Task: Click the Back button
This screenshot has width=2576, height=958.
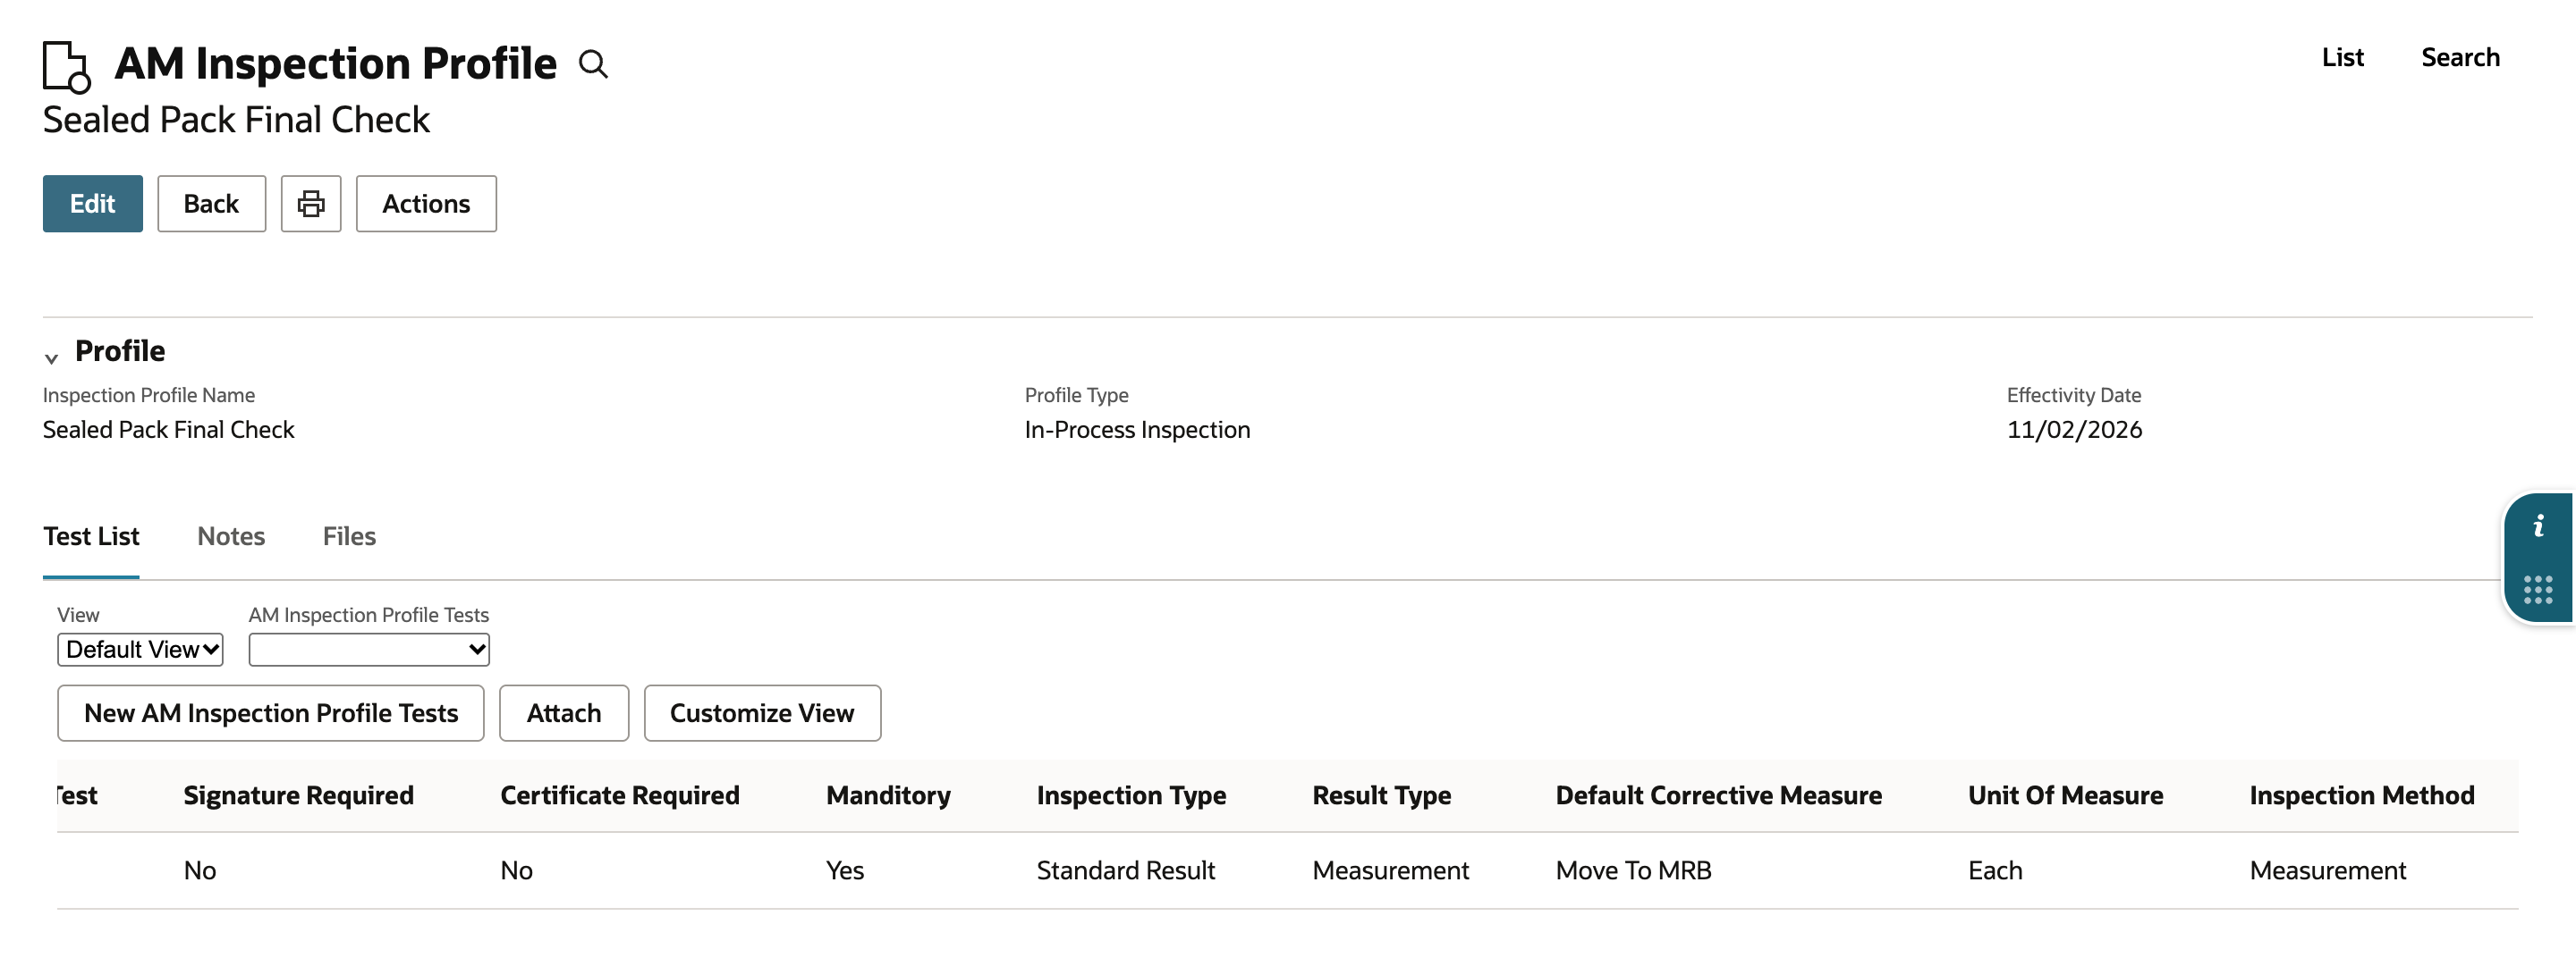Action: tap(211, 204)
